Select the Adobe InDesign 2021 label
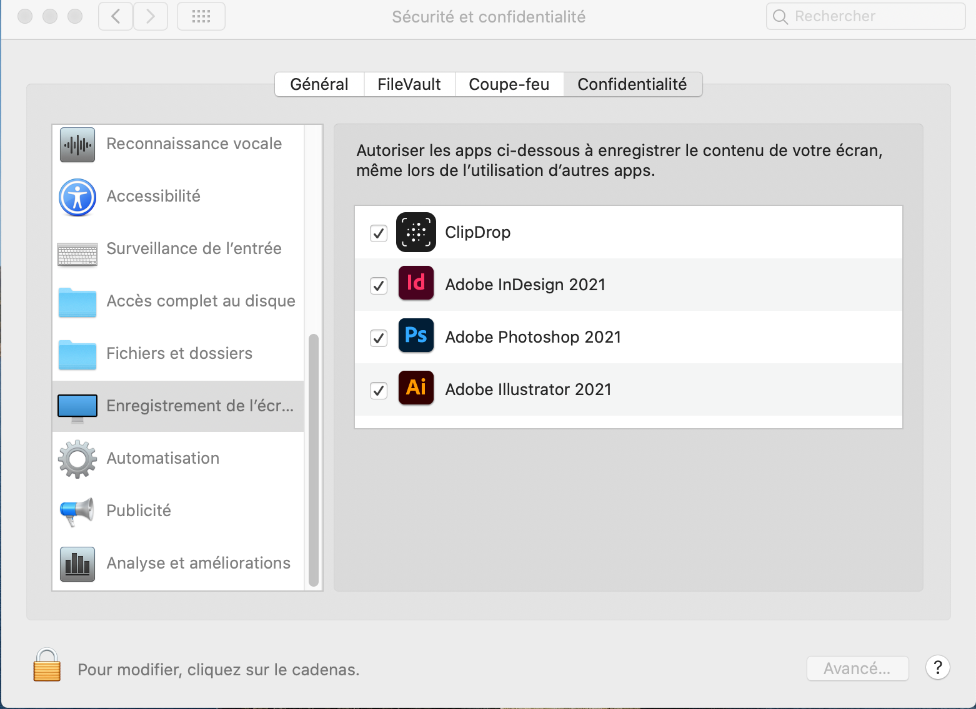The height and width of the screenshot is (709, 976). pos(525,285)
